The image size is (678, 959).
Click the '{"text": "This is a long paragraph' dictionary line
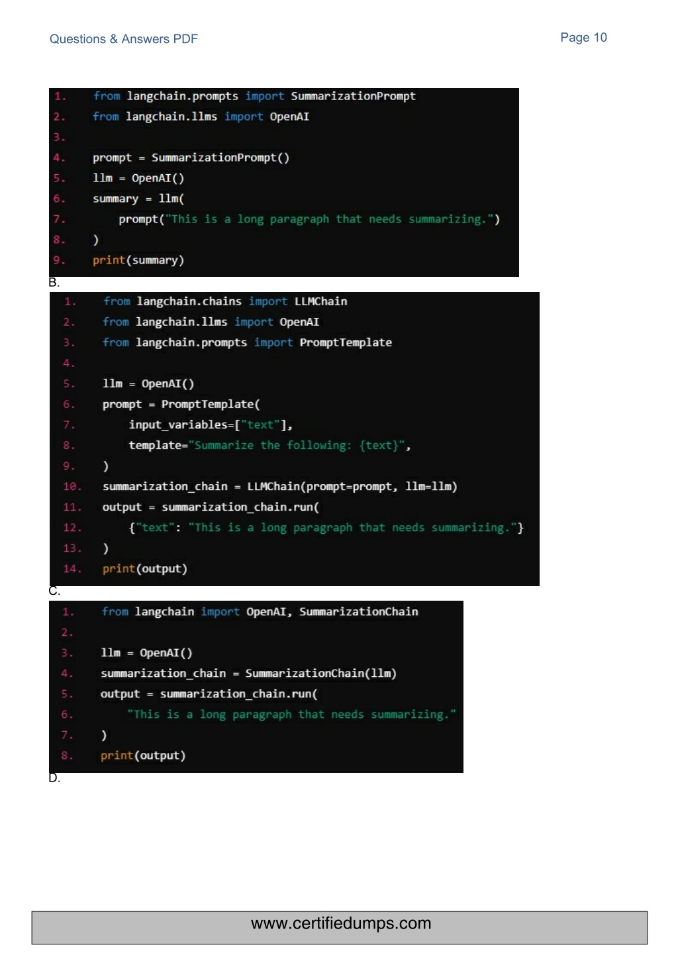click(x=326, y=527)
